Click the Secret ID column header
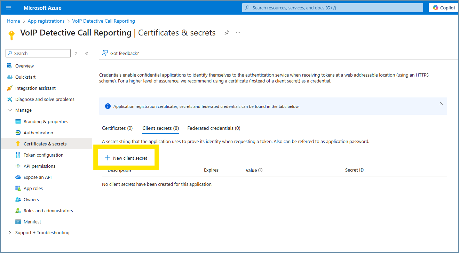The image size is (459, 253). [x=354, y=170]
